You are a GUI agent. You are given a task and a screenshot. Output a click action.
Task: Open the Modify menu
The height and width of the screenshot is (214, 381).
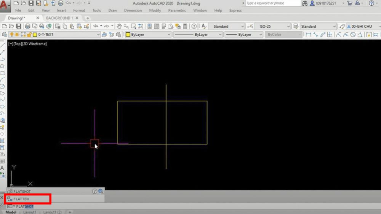point(155,10)
